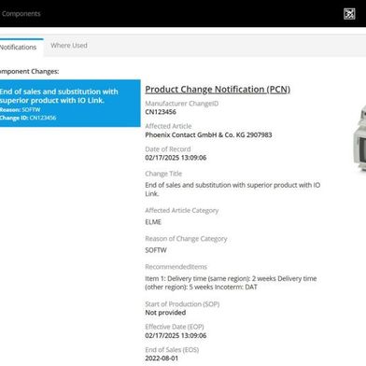Click 'Change ID: CN123456' in the blue card
The image size is (366, 366).
(28, 118)
